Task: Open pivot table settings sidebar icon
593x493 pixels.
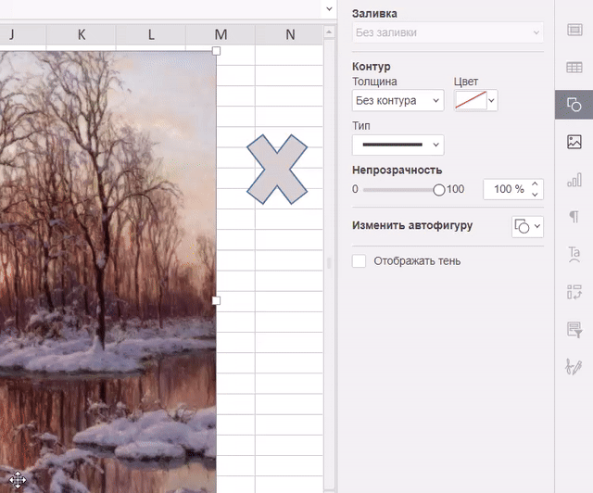Action: click(x=574, y=292)
